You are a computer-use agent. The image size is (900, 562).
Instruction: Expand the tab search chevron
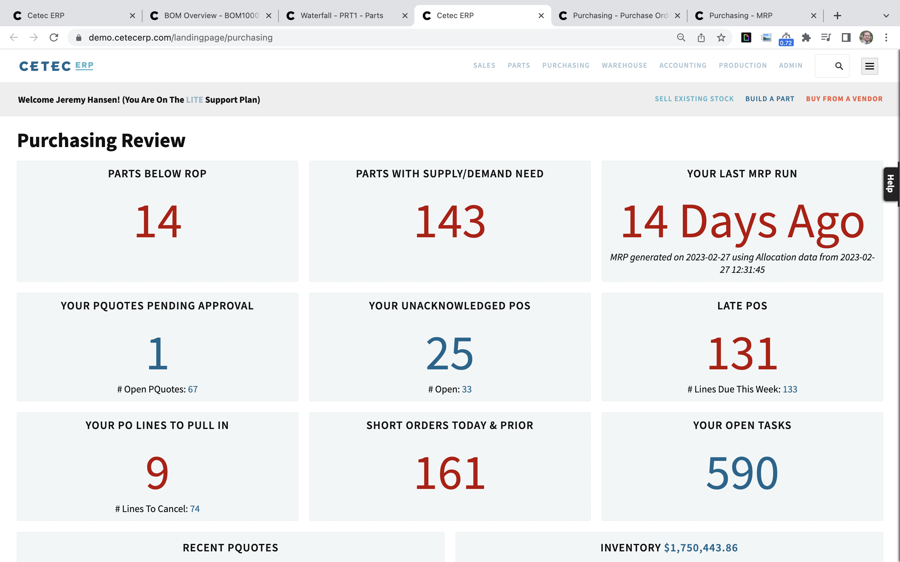[886, 16]
